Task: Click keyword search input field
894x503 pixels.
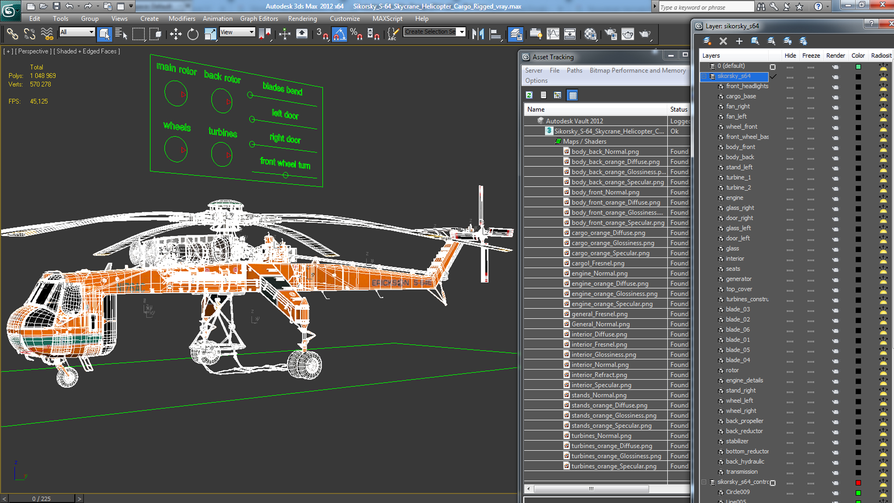Action: (x=706, y=7)
